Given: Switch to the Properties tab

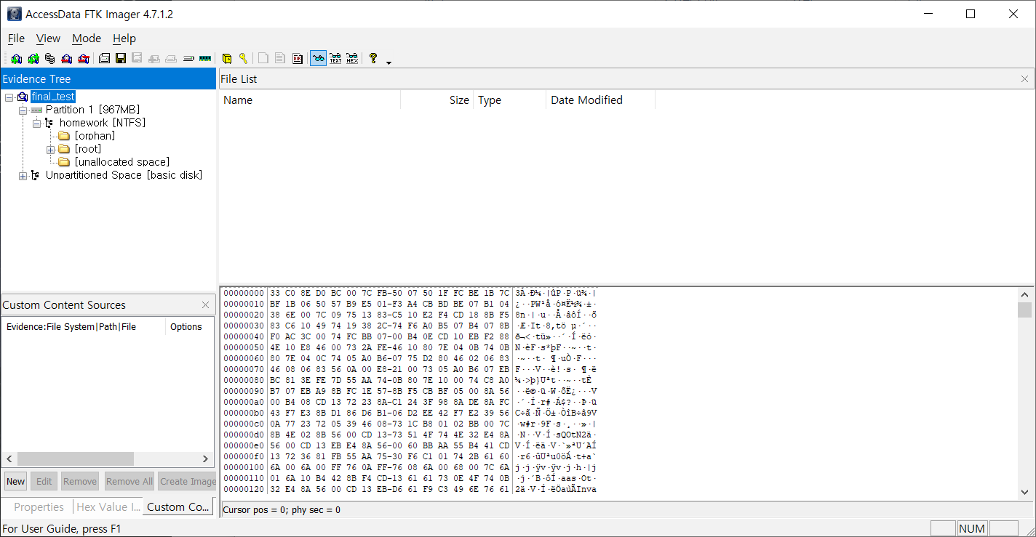Looking at the screenshot, I should 39,507.
